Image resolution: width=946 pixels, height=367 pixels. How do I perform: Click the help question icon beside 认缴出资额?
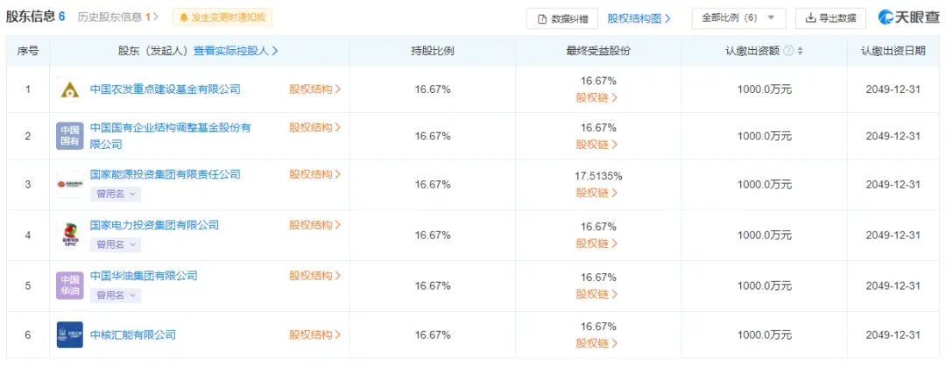[788, 52]
